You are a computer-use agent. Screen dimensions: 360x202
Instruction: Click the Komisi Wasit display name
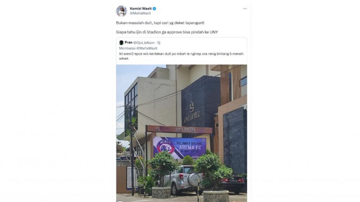tap(141, 9)
